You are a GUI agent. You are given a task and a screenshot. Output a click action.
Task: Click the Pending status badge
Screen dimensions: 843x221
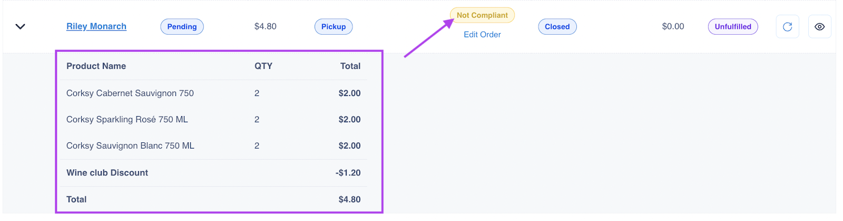pyautogui.click(x=182, y=27)
